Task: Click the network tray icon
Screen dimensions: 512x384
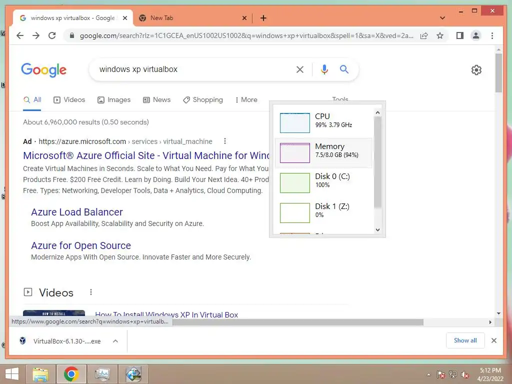Action: pyautogui.click(x=453, y=374)
